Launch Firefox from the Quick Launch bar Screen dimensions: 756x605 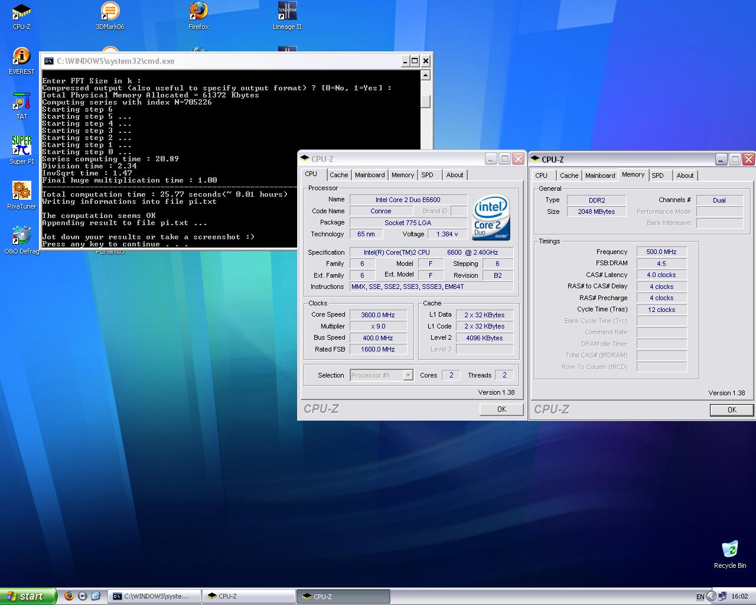[x=69, y=596]
